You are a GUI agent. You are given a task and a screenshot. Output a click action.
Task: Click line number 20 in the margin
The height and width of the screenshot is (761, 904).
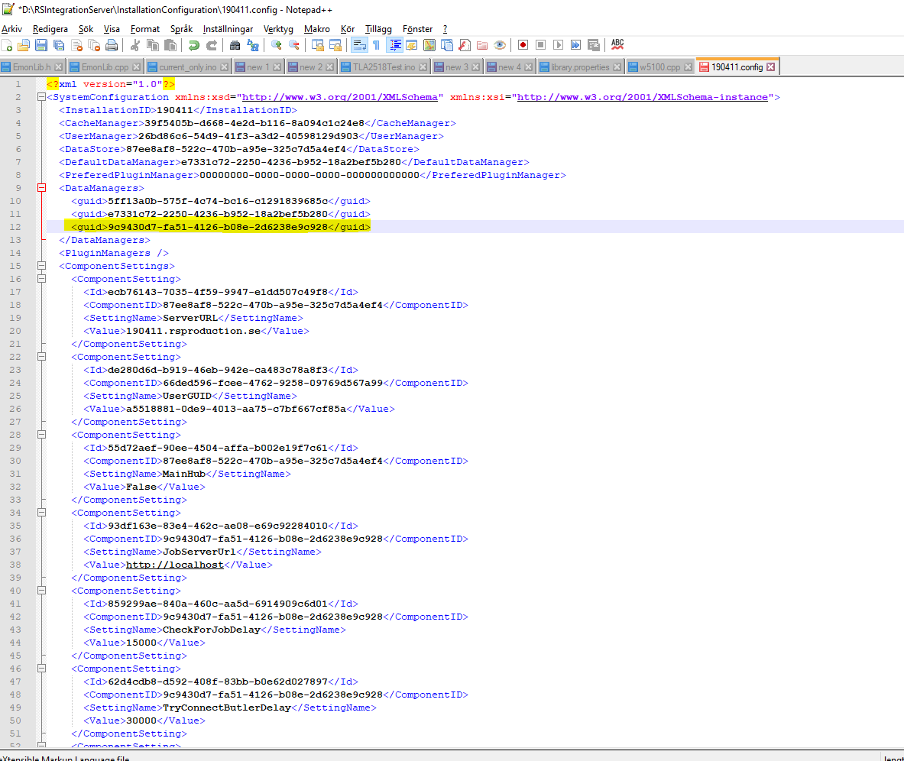click(x=16, y=331)
